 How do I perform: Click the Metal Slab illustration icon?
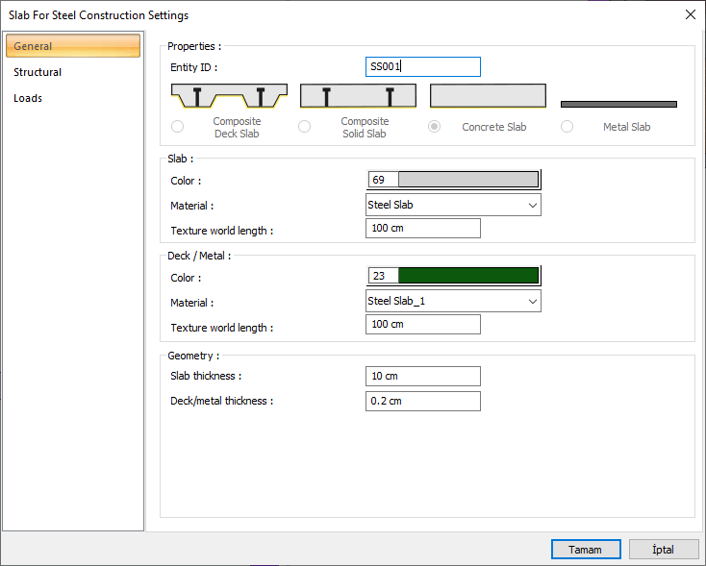618,104
